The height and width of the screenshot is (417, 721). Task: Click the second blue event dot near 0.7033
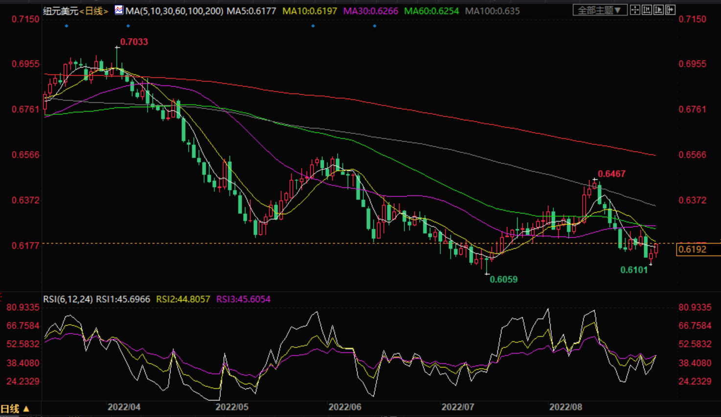pos(128,26)
